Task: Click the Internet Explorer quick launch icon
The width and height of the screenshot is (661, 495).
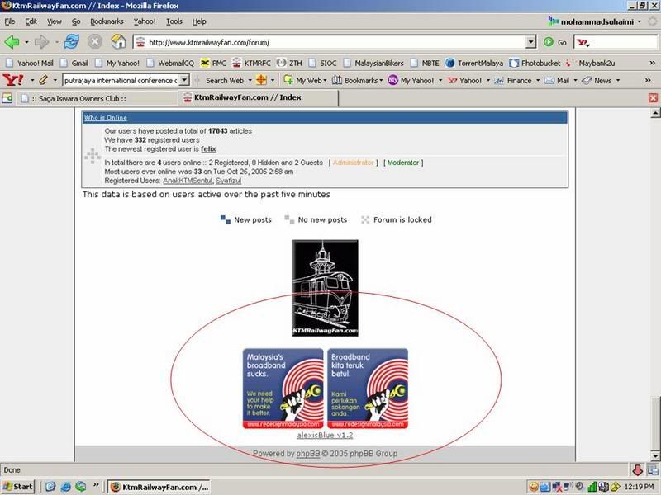Action: click(66, 487)
